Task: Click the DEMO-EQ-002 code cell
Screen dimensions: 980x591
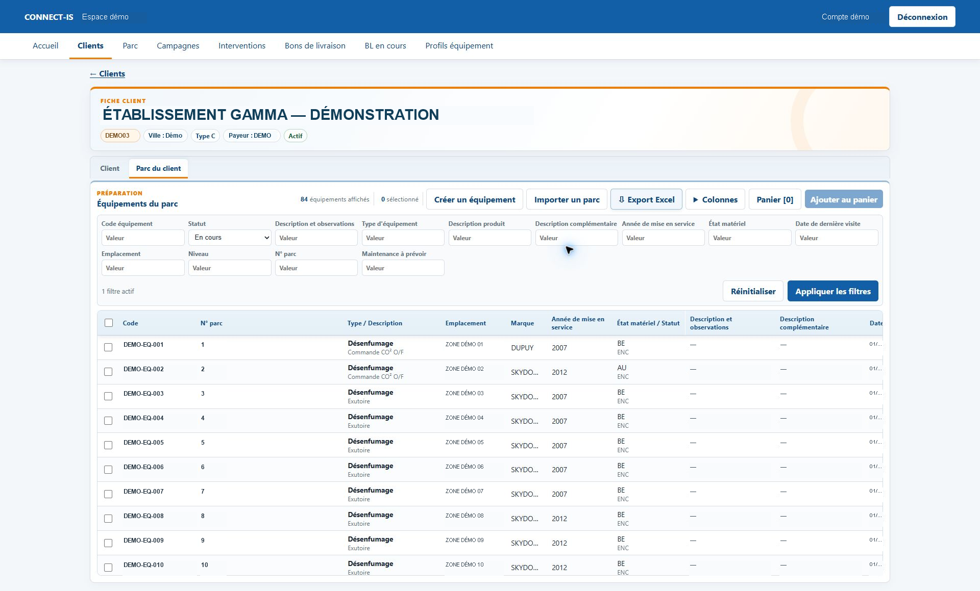Action: [x=143, y=369]
